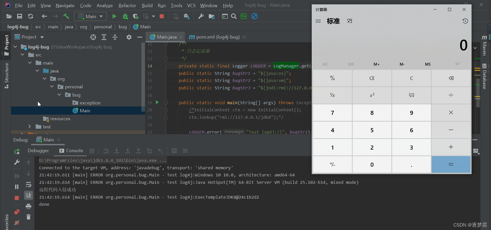Collapse all in the Project panel
The height and width of the screenshot is (230, 491).
pyautogui.click(x=115, y=37)
